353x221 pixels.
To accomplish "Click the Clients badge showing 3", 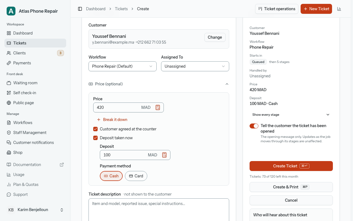I will click(x=60, y=53).
